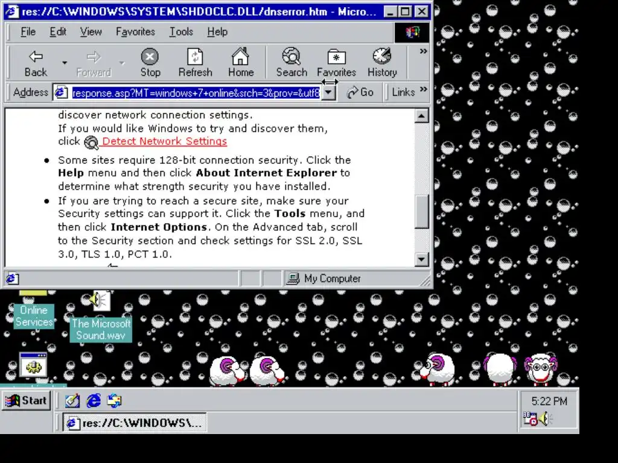Go back with the Back button
This screenshot has height=463, width=618.
(36, 63)
